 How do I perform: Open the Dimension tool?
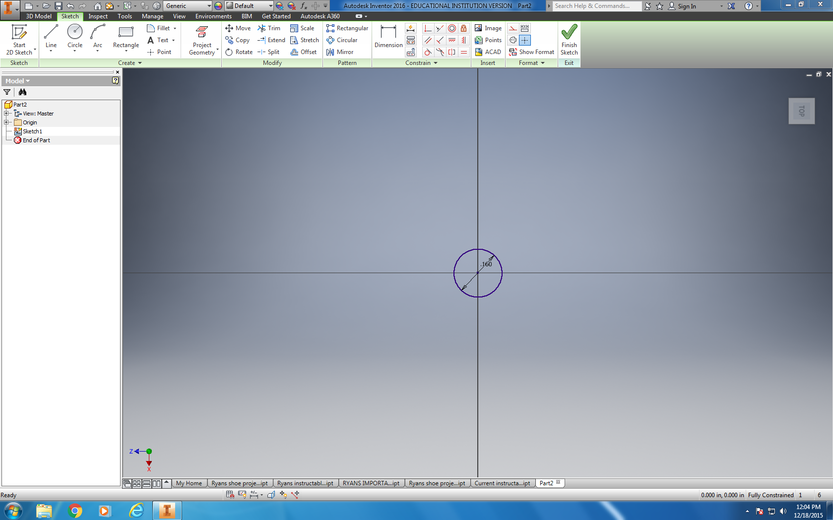(x=388, y=37)
